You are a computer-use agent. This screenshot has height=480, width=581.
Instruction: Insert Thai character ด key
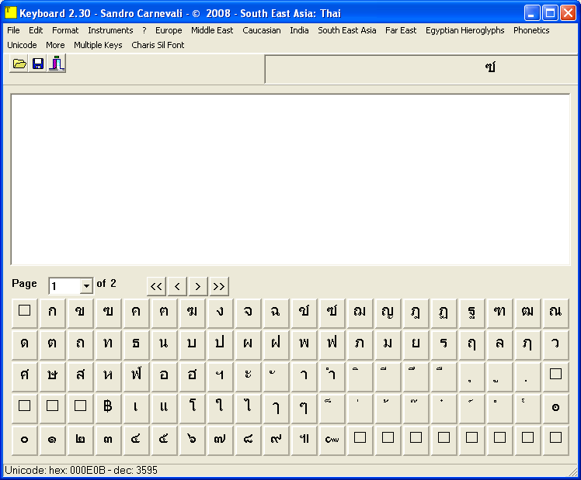click(x=24, y=345)
